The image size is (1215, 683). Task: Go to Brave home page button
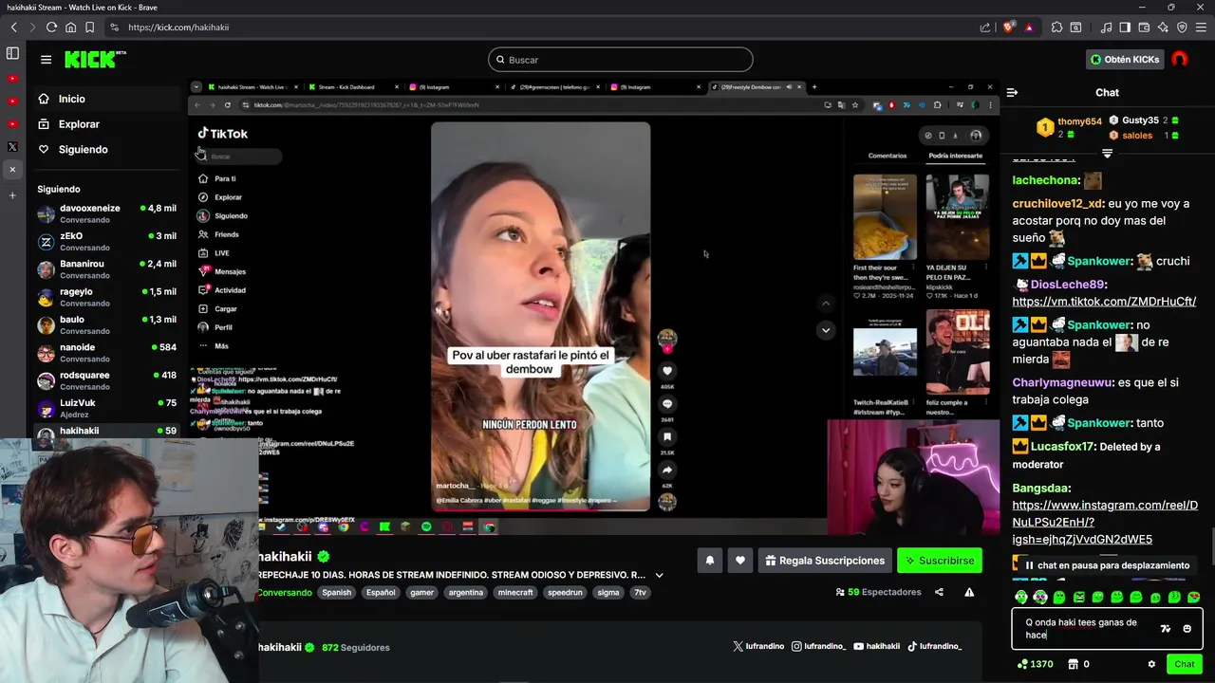point(70,28)
